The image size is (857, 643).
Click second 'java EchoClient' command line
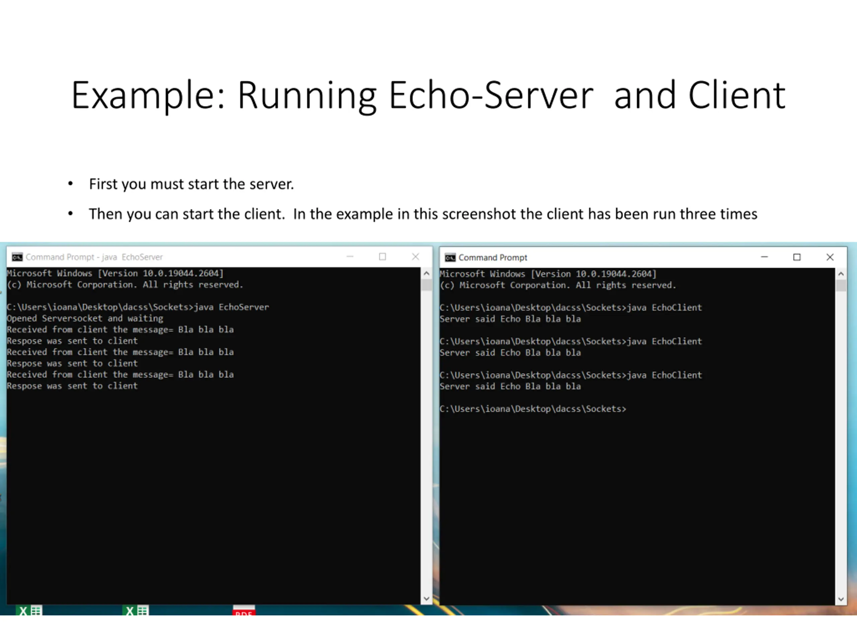[x=571, y=342]
